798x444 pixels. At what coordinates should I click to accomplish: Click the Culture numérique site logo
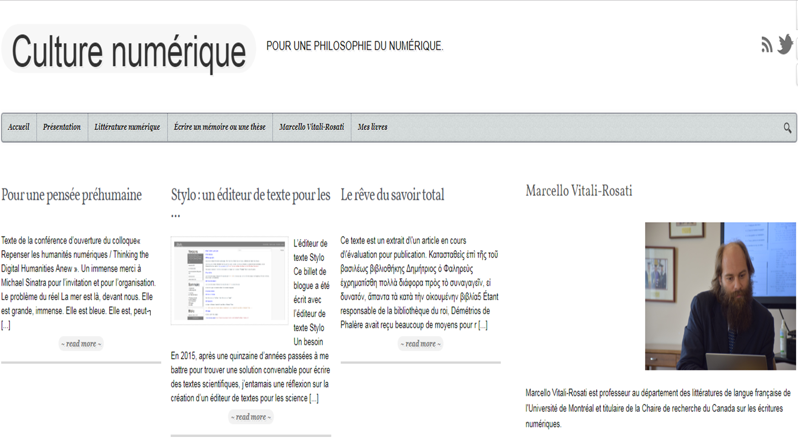(128, 51)
